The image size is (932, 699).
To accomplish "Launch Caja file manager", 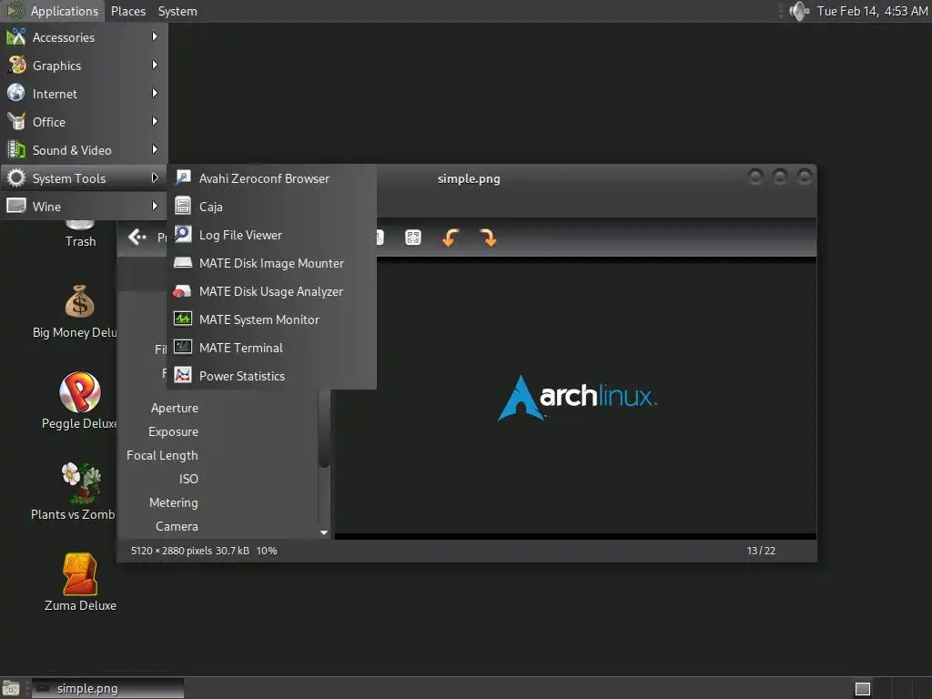I will 272,207.
